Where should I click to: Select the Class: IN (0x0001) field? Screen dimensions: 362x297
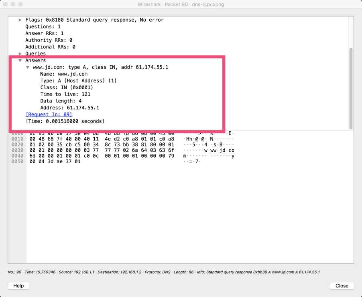(67, 88)
